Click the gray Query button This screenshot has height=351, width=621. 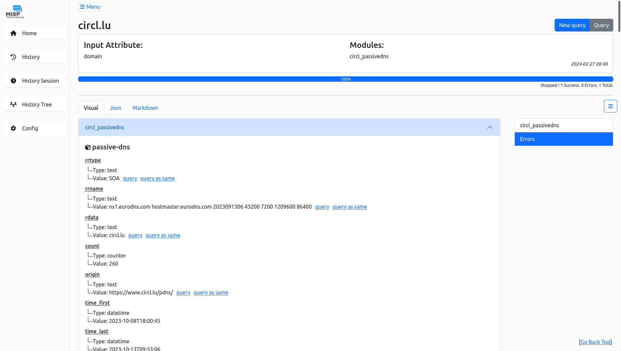coord(601,25)
